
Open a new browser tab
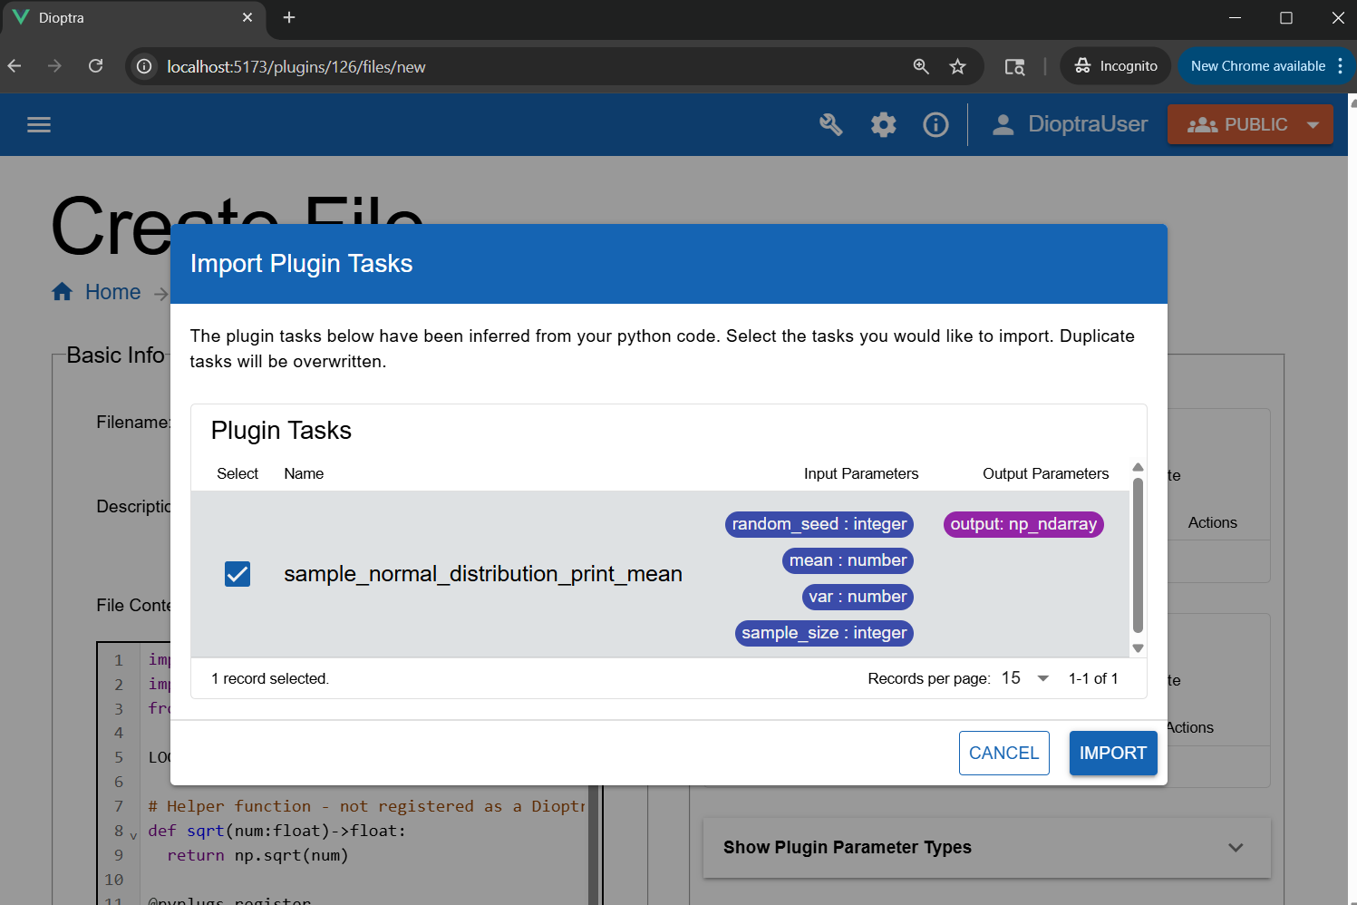coord(288,17)
